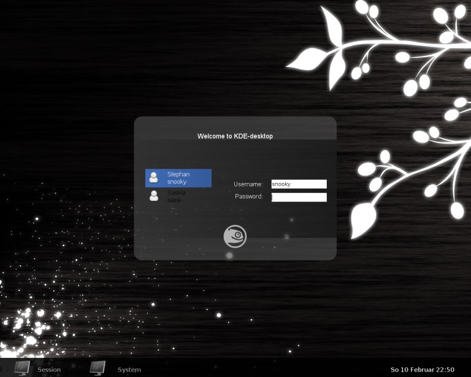Focus the Password input field
The width and height of the screenshot is (471, 377).
pyautogui.click(x=299, y=197)
